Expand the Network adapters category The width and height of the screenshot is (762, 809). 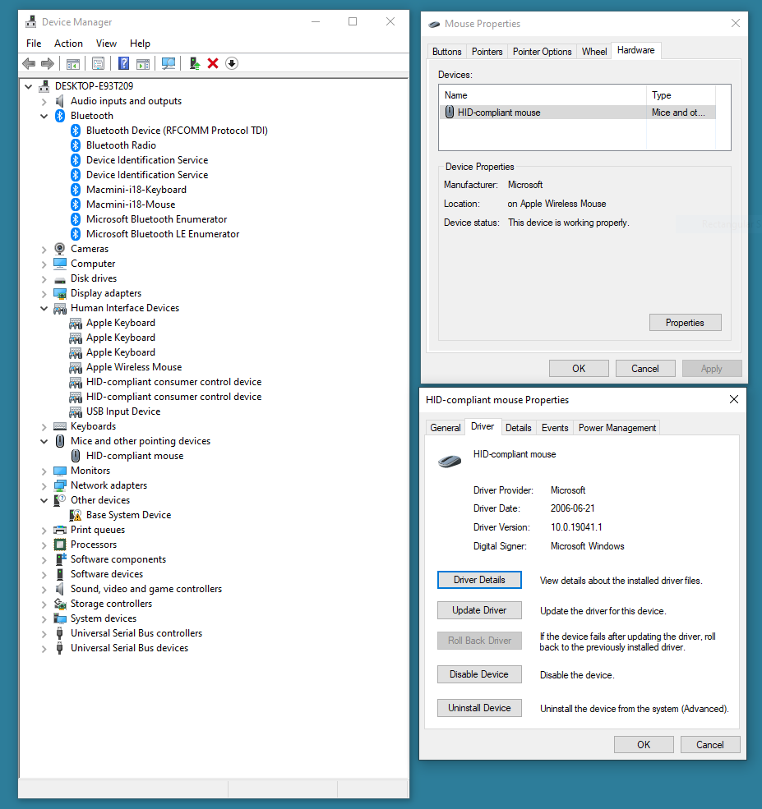tap(43, 485)
